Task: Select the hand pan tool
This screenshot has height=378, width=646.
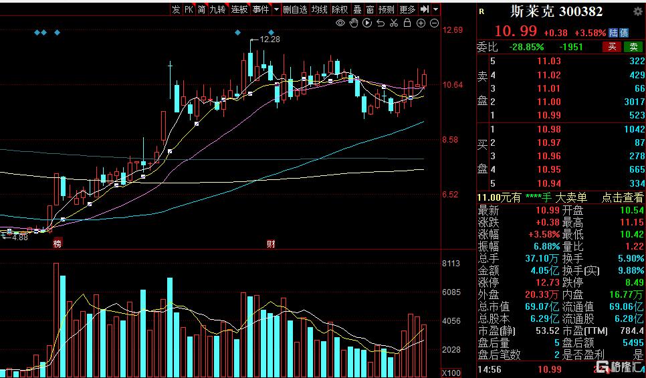Action: pyautogui.click(x=354, y=23)
